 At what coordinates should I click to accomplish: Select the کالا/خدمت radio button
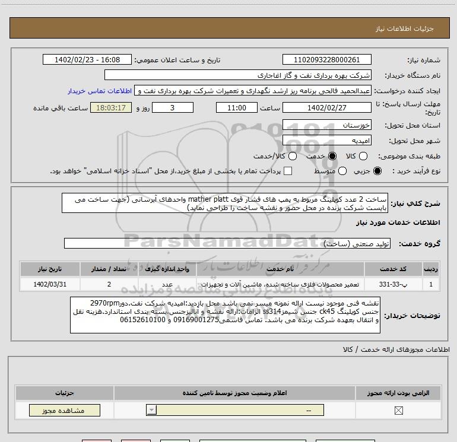[x=293, y=156]
